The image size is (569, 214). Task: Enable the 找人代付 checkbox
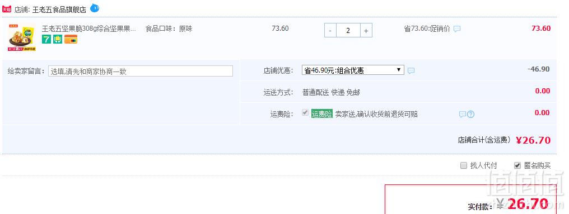[463, 165]
